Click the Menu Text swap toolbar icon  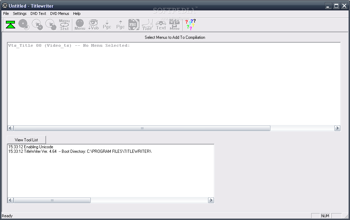tap(64, 25)
